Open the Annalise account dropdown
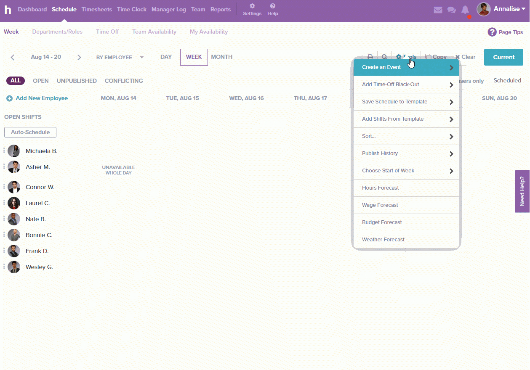 click(x=509, y=9)
